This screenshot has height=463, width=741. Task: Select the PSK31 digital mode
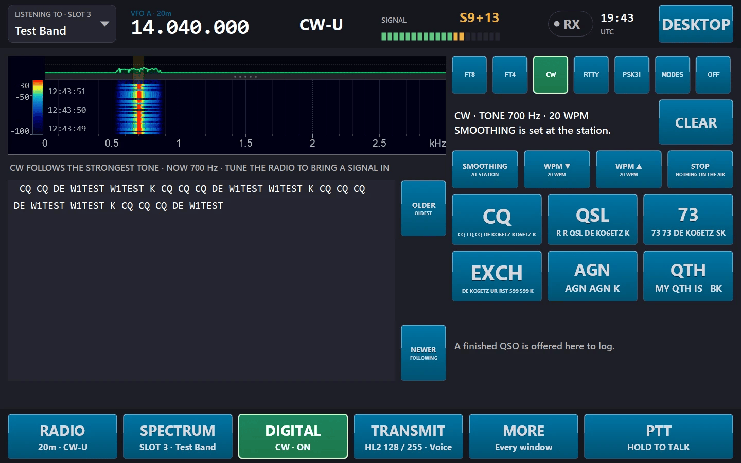(x=632, y=75)
